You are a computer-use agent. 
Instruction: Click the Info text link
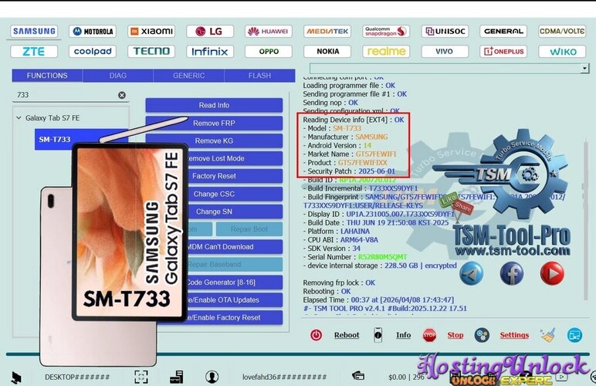(x=403, y=335)
